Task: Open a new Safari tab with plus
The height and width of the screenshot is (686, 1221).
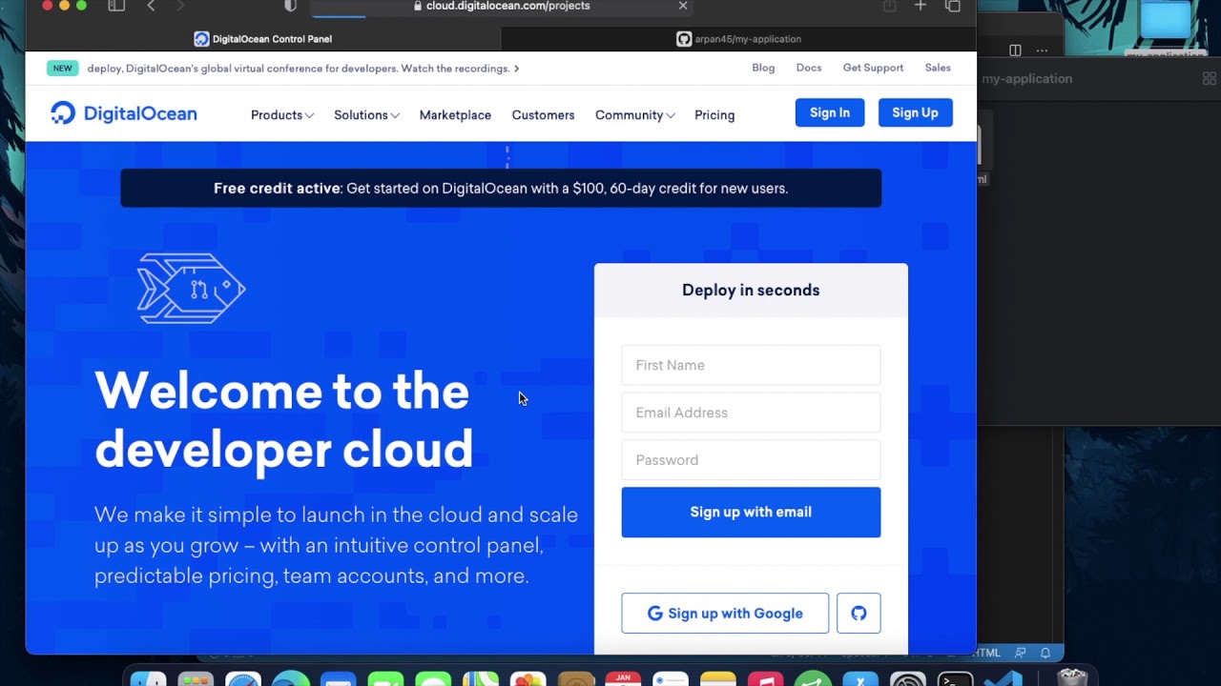Action: [921, 6]
